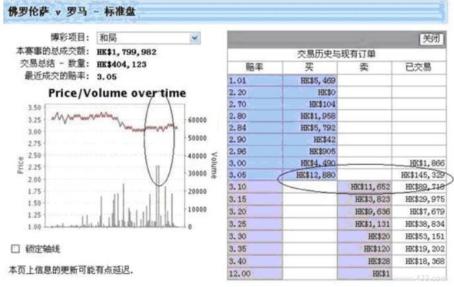454x287 pixels.
Task: Click the 买 column header
Action: click(309, 67)
